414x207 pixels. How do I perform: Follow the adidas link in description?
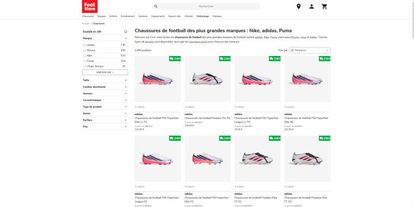[259, 37]
